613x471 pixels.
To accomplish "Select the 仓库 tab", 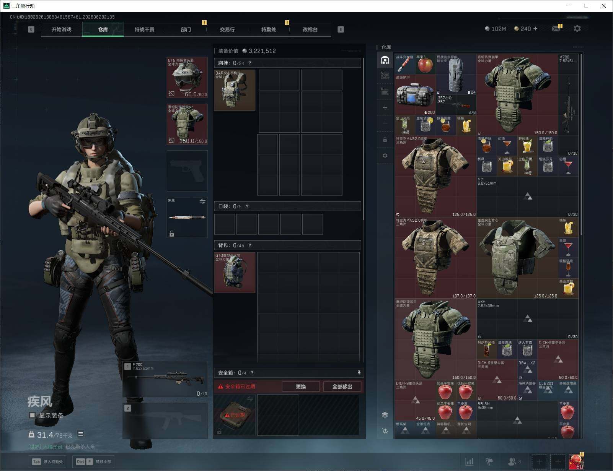I will click(x=103, y=29).
